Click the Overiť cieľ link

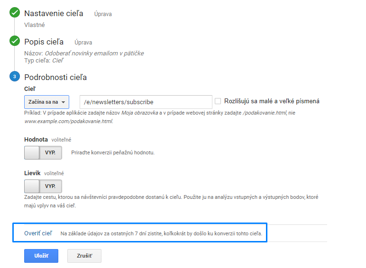point(38,233)
